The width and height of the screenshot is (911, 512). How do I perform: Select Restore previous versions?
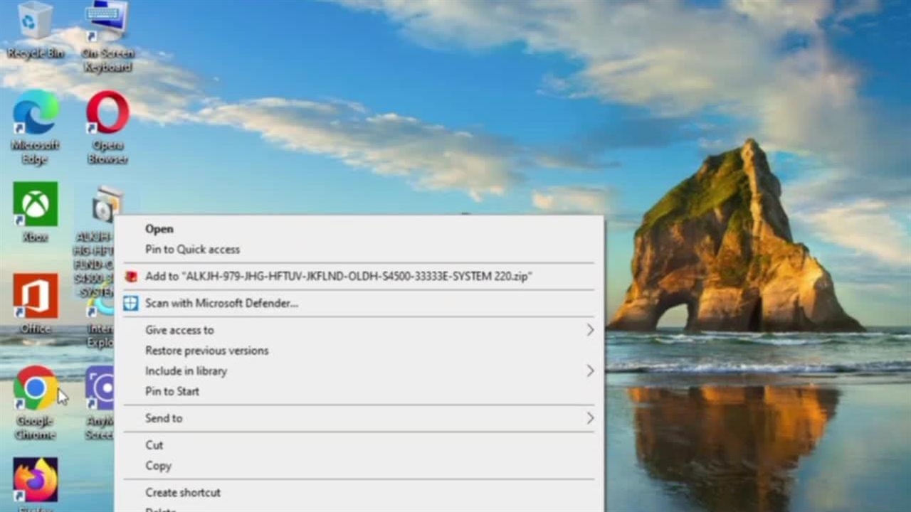click(x=206, y=351)
